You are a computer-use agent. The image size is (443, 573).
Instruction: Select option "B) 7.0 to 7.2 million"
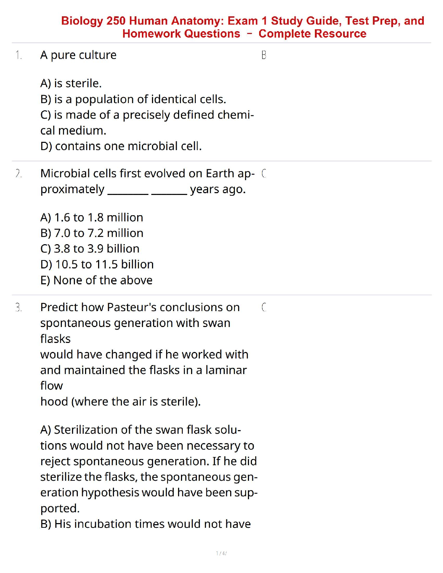92,233
